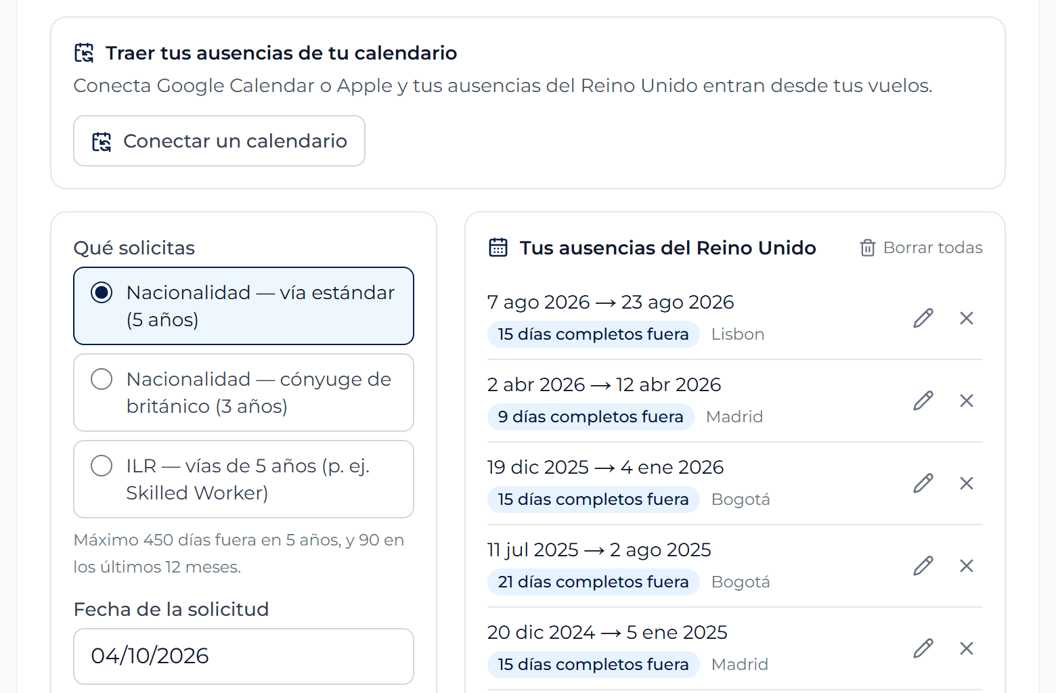Edit the 19 dic 2025 Bogotá absence
The height and width of the screenshot is (693, 1056).
[x=923, y=483]
